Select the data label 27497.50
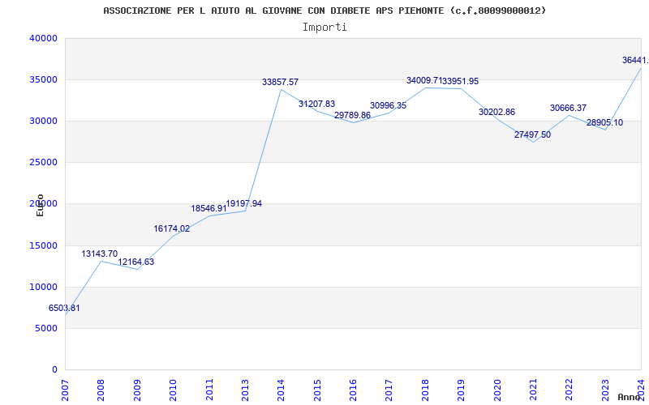Image resolution: width=649 pixels, height=405 pixels. click(x=533, y=134)
